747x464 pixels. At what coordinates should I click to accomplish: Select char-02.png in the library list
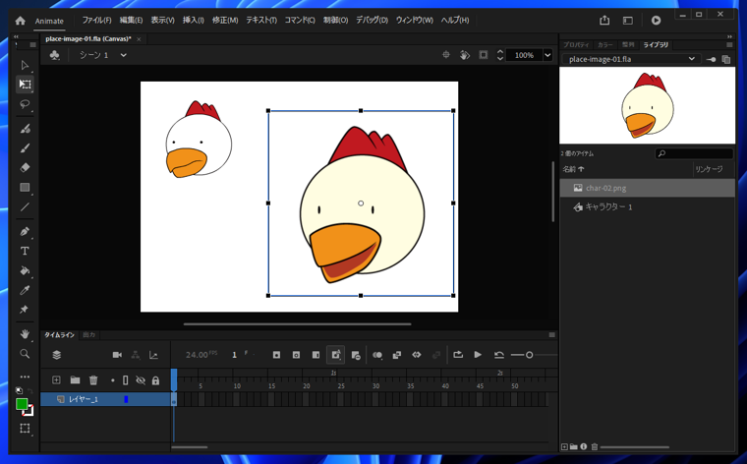tap(605, 188)
